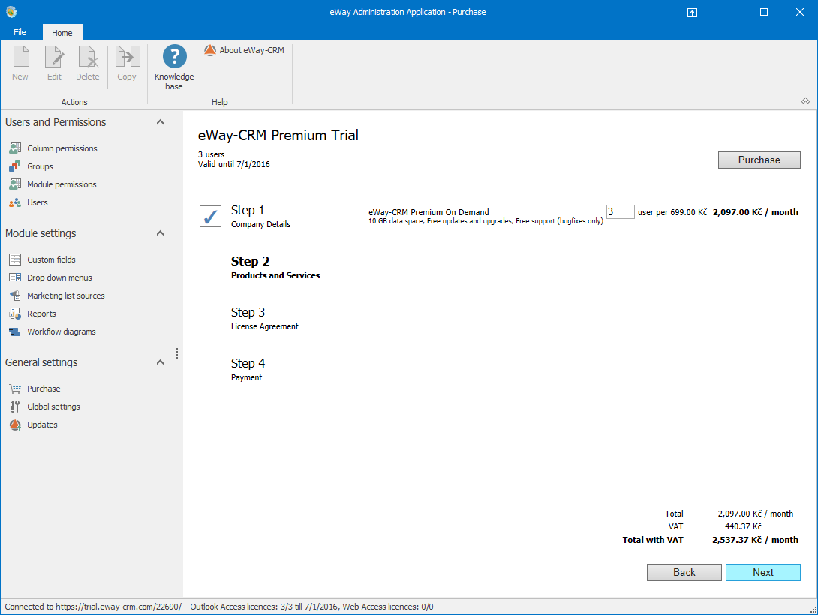Collapse the ribbon with the chevron
818x615 pixels.
805,101
